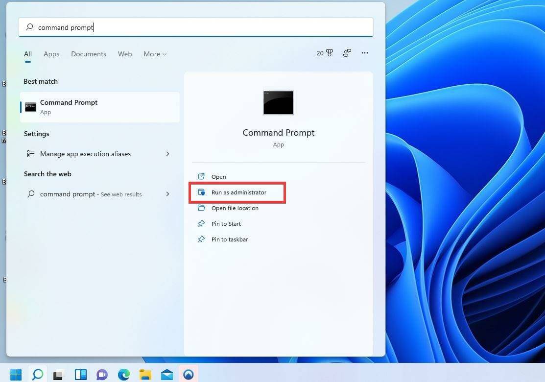Open File Explorer from the taskbar
This screenshot has height=382, width=545.
pyautogui.click(x=145, y=374)
